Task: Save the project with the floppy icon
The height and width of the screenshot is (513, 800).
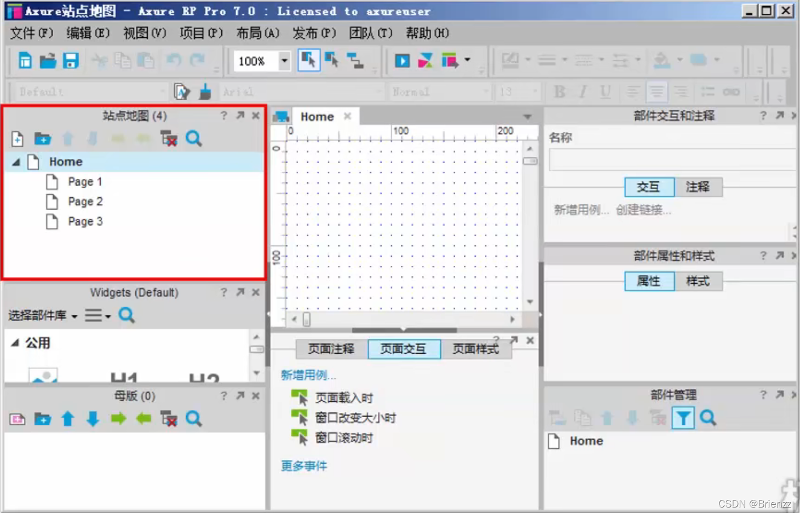Action: [x=71, y=61]
